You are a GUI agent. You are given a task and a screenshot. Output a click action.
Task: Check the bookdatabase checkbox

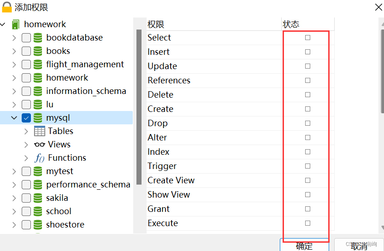click(26, 38)
